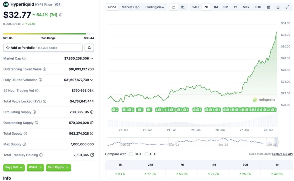
Task: Click the price alert bell icon
Action: pos(89,48)
